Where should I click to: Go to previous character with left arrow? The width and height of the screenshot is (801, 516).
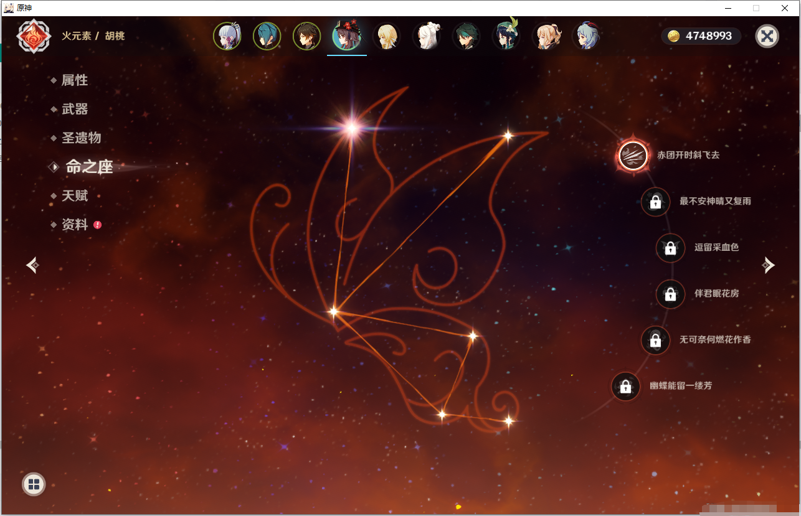[33, 265]
